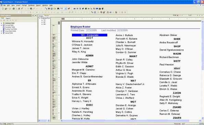Collapse the Employee Roster group tree root
This screenshot has width=204, height=125.
40,19
